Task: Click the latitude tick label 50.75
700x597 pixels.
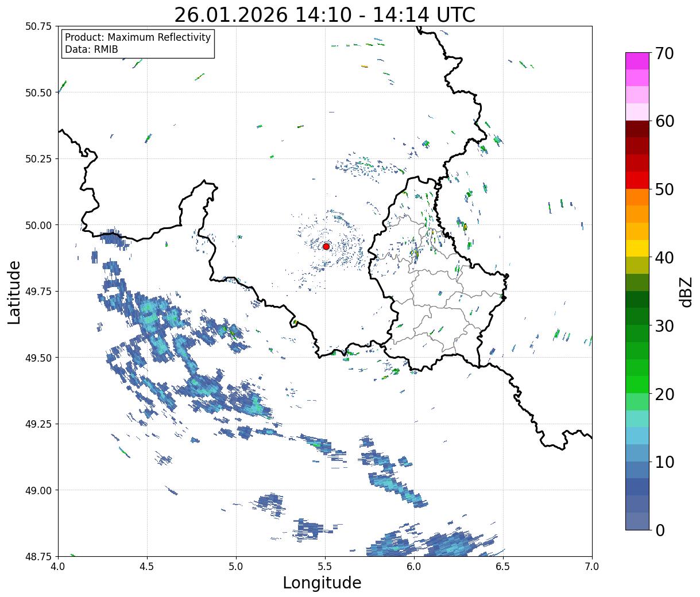Action: click(38, 26)
